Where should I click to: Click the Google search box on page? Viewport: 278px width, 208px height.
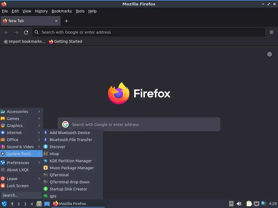(x=139, y=125)
